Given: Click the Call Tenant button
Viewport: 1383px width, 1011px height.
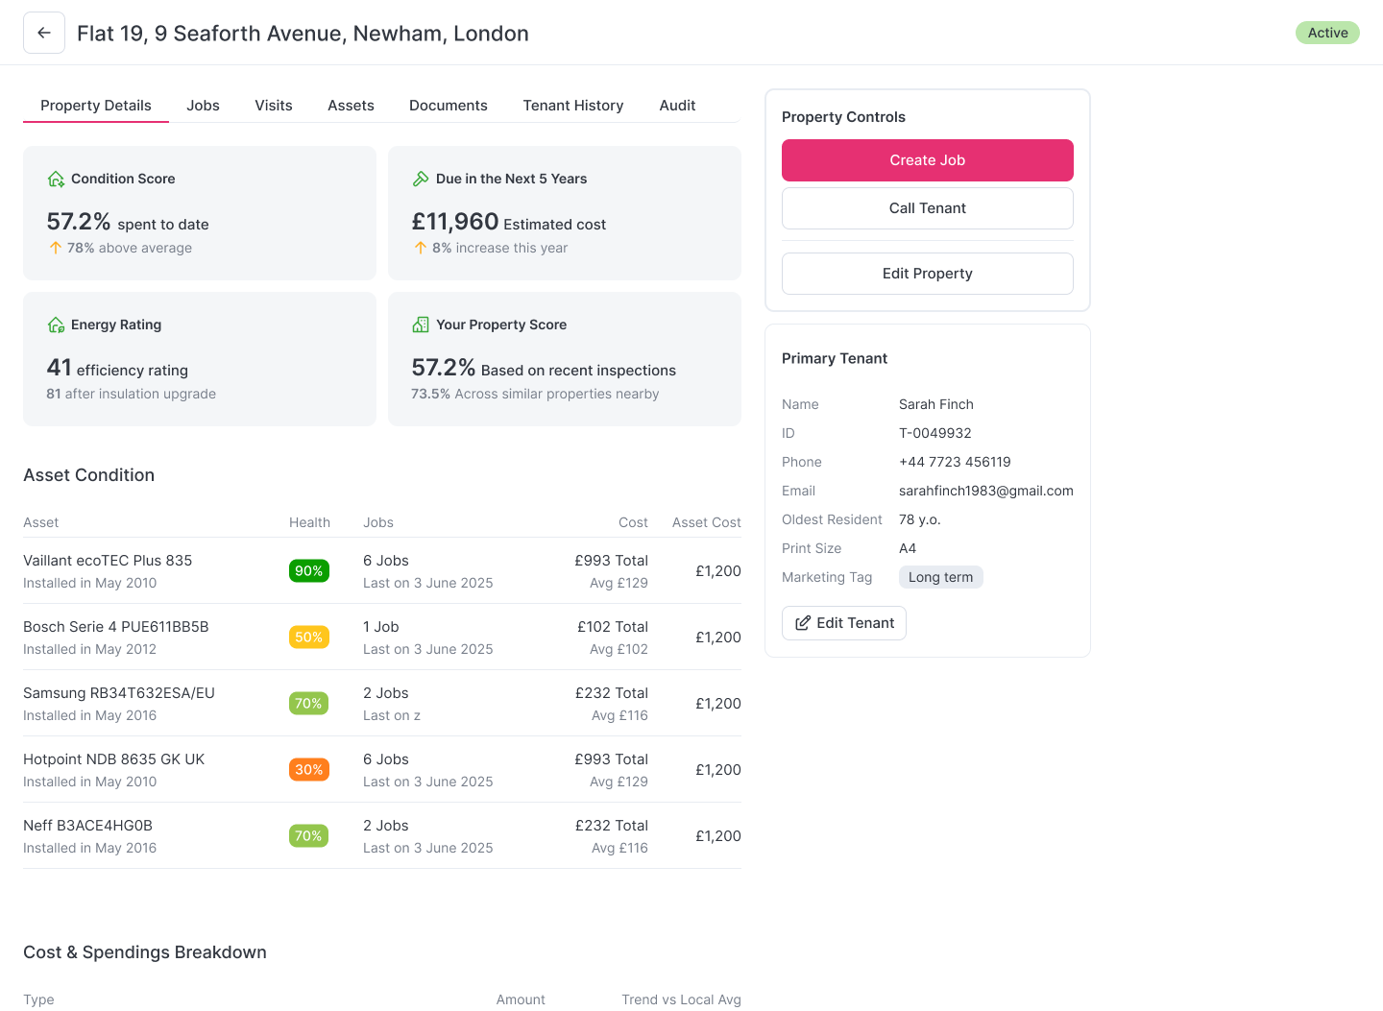Looking at the screenshot, I should coord(928,208).
